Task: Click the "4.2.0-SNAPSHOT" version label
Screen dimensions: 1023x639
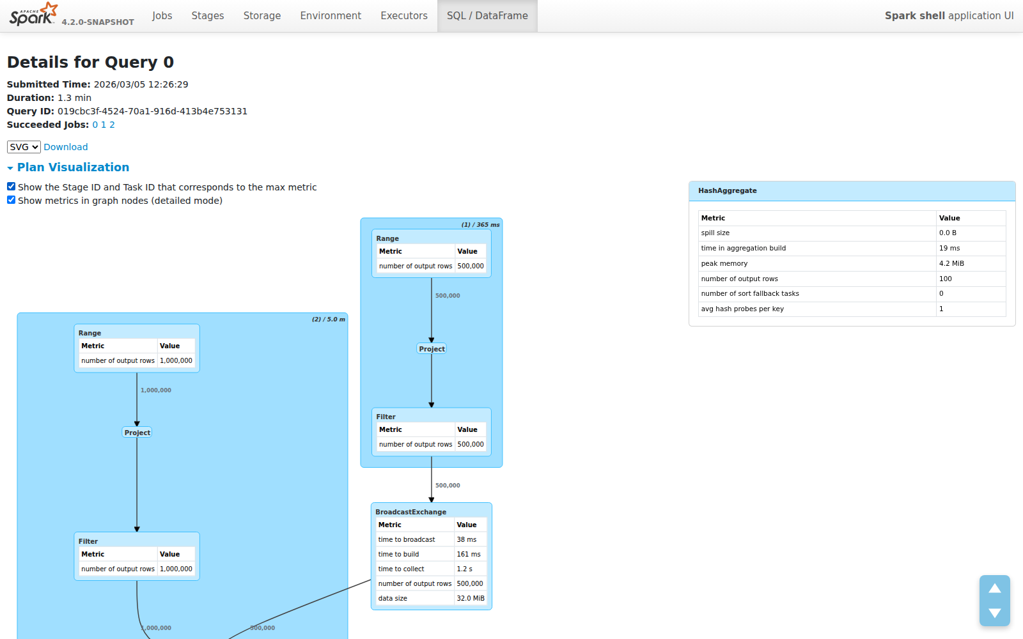Action: (x=98, y=22)
